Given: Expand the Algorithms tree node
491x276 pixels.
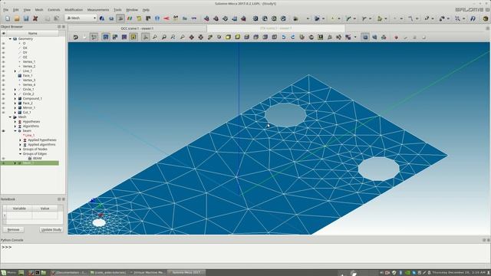Looking at the screenshot, I should (x=15, y=126).
